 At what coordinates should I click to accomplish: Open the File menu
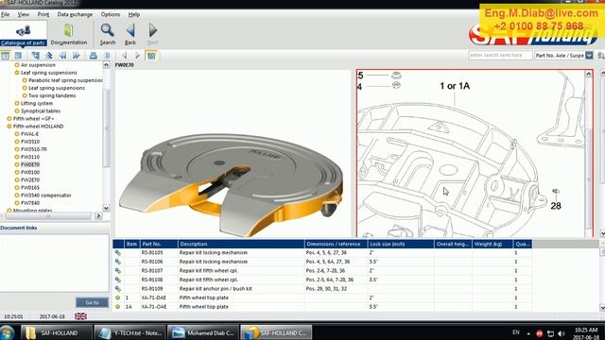[x=5, y=14]
